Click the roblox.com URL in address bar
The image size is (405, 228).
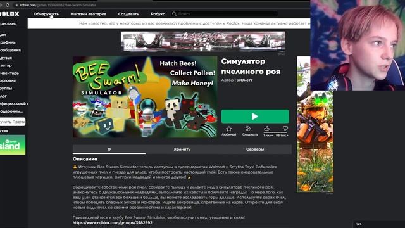[58, 5]
